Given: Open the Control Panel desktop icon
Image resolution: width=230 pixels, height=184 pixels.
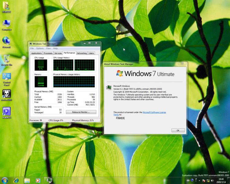Looking at the screenshot, I should point(7,79).
